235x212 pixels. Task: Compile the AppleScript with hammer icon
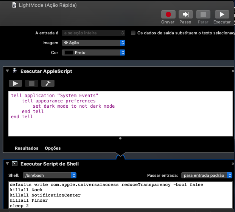[48, 83]
